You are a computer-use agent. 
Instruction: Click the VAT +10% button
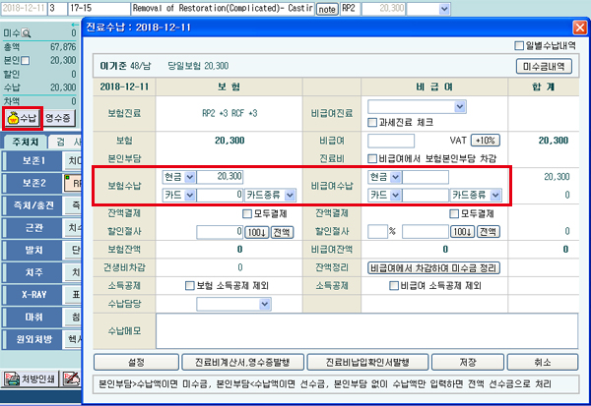[485, 141]
